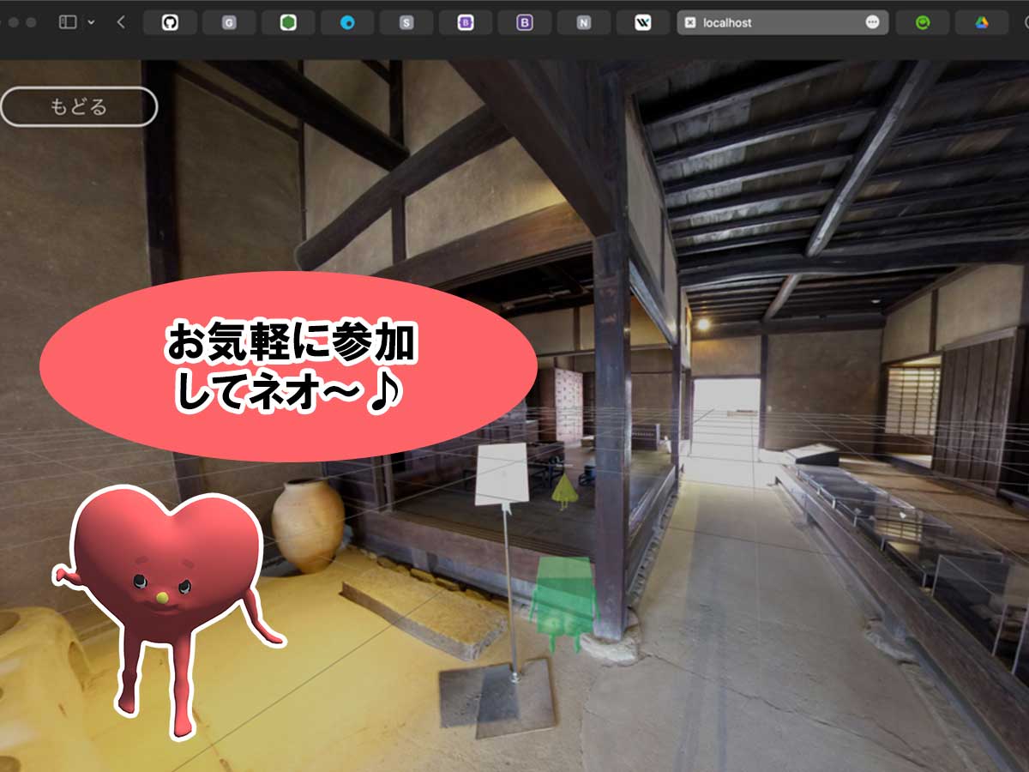Switch to the black W icon tab
1029x772 pixels.
point(643,23)
